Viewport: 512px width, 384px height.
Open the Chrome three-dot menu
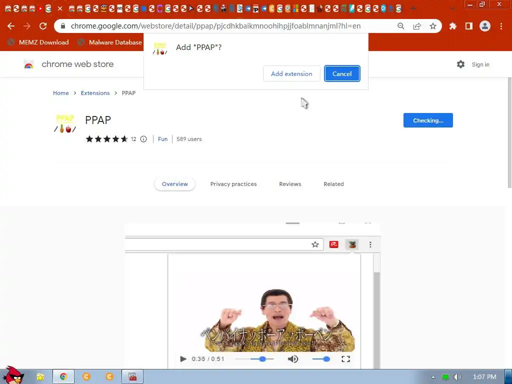click(501, 26)
